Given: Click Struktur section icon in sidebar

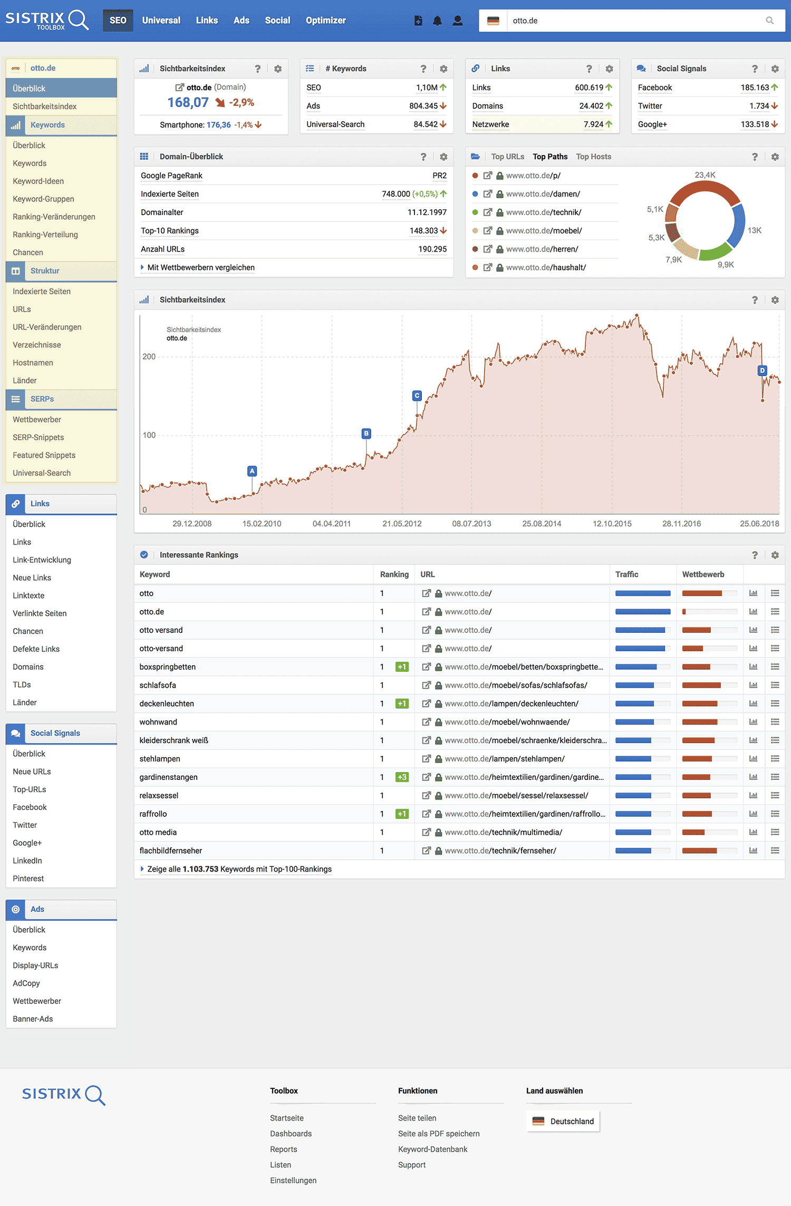Looking at the screenshot, I should [15, 271].
